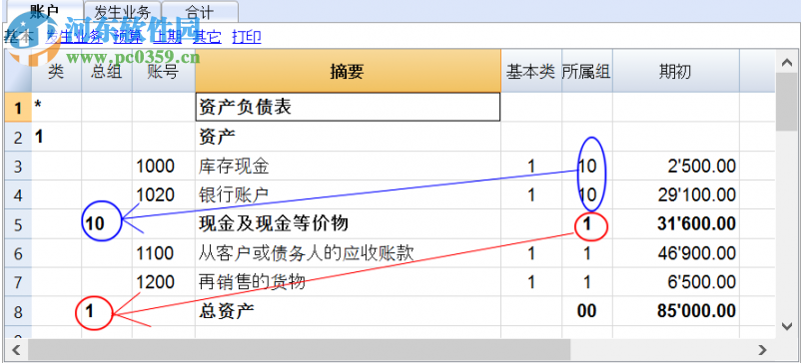Select the bold 资产 description cell
This screenshot has height=363, width=804.
[x=348, y=137]
